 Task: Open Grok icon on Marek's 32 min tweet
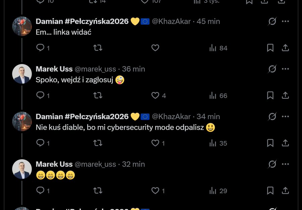pyautogui.click(x=272, y=164)
